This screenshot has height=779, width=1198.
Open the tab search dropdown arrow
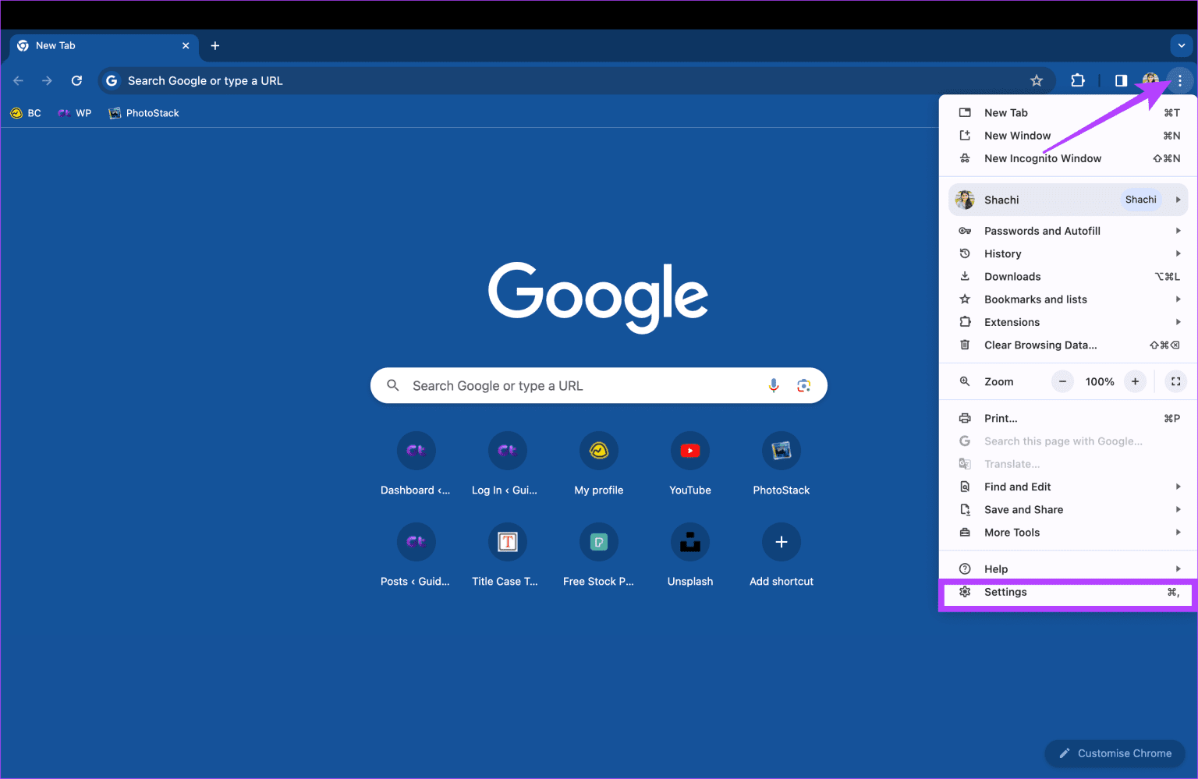(1182, 46)
